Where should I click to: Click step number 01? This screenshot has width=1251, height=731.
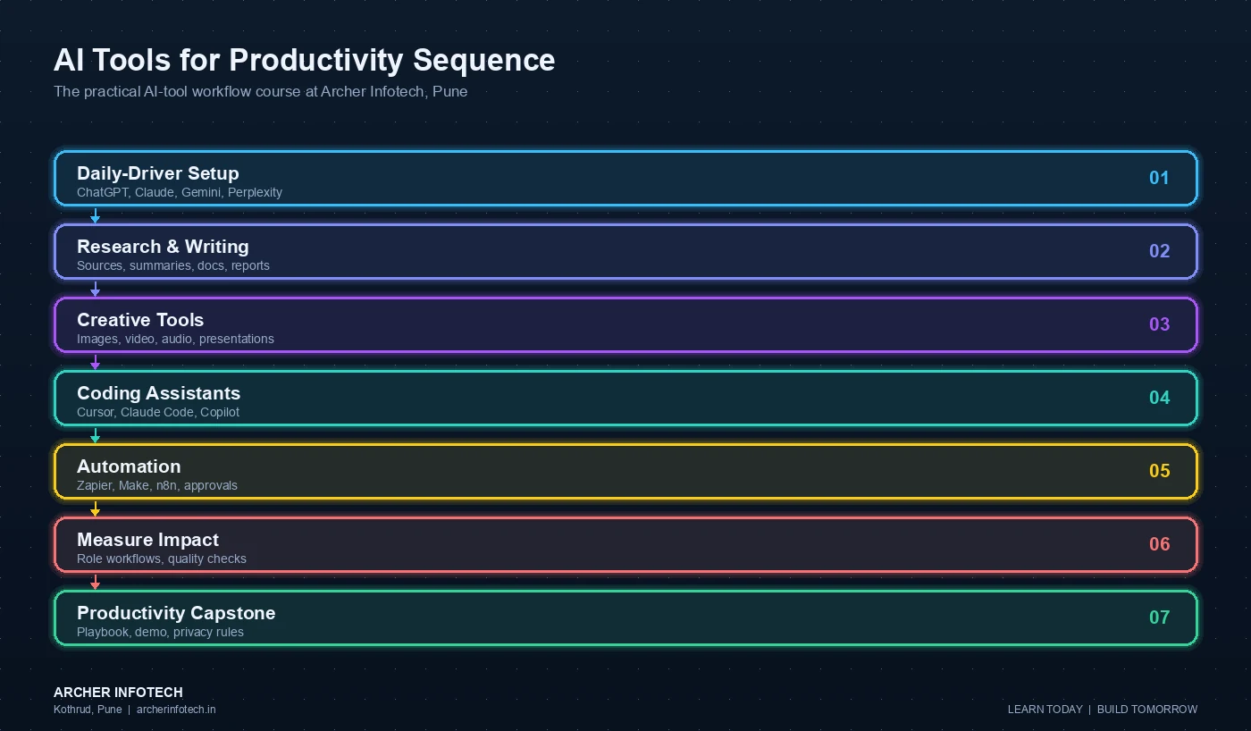point(1159,178)
